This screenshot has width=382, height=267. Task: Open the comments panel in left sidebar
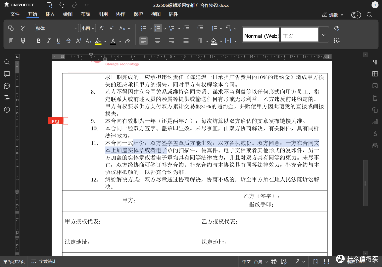coord(7,74)
